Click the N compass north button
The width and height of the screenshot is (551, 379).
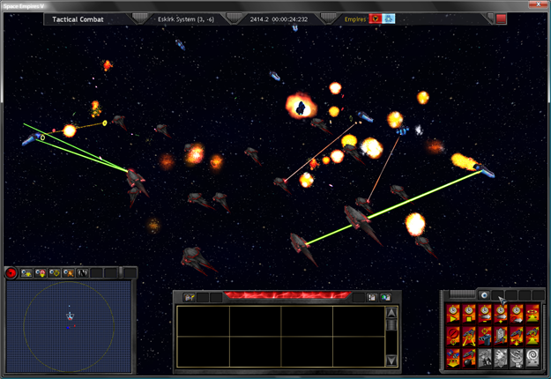[x=82, y=273]
